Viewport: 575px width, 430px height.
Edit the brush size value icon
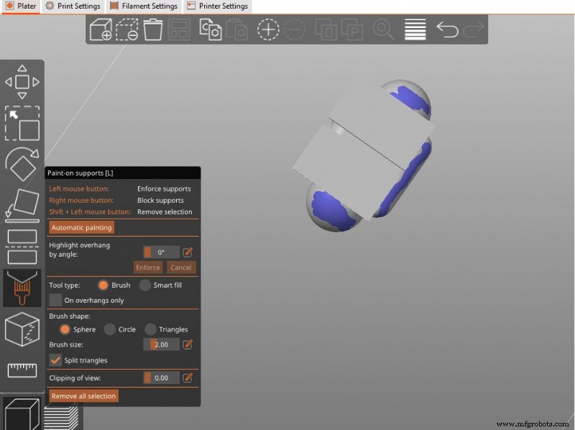(x=188, y=344)
